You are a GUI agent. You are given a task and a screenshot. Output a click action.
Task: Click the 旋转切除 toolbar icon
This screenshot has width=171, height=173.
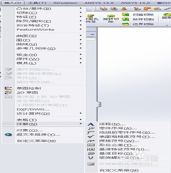click(x=111, y=16)
